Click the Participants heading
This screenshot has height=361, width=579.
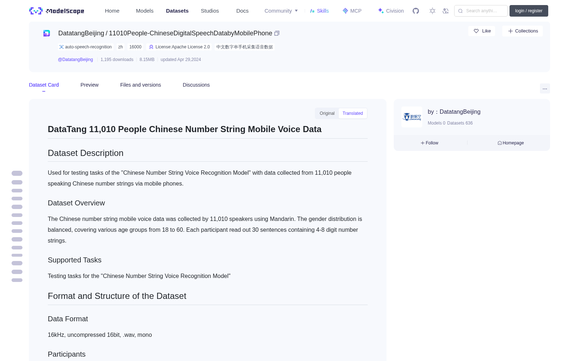pyautogui.click(x=67, y=354)
